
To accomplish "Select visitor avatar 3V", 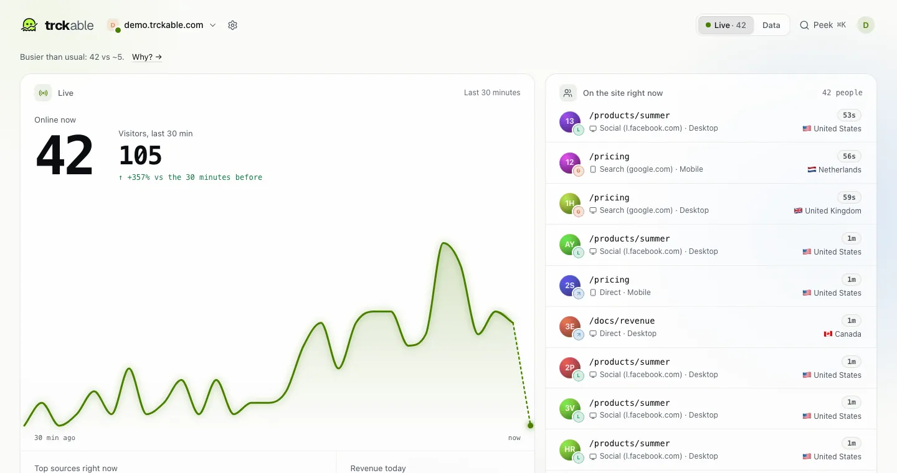I will [570, 409].
